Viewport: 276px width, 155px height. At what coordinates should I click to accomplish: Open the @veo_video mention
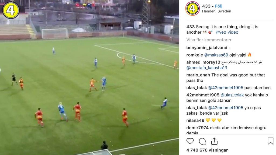(x=227, y=32)
